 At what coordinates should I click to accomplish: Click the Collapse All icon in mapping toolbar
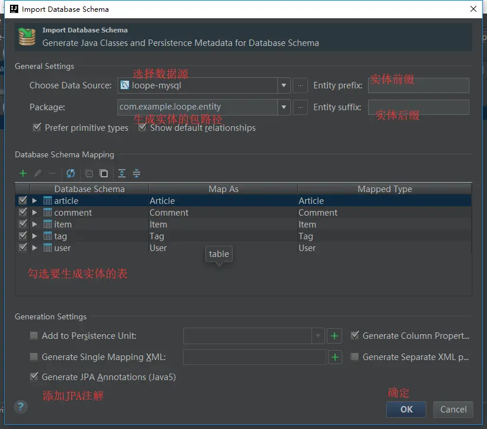(x=137, y=173)
